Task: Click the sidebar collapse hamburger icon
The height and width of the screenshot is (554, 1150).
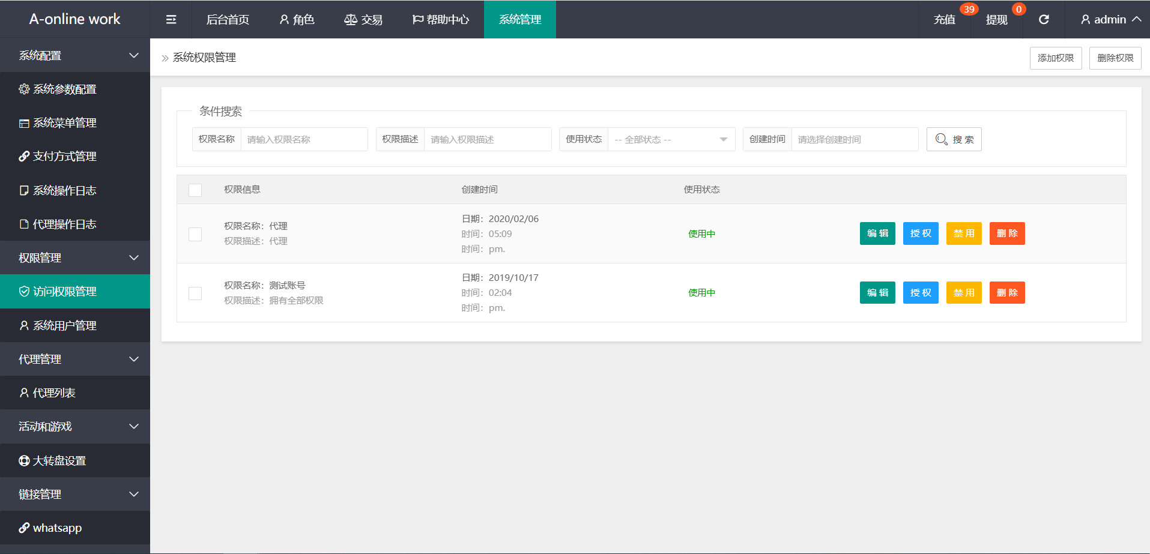Action: [x=171, y=20]
